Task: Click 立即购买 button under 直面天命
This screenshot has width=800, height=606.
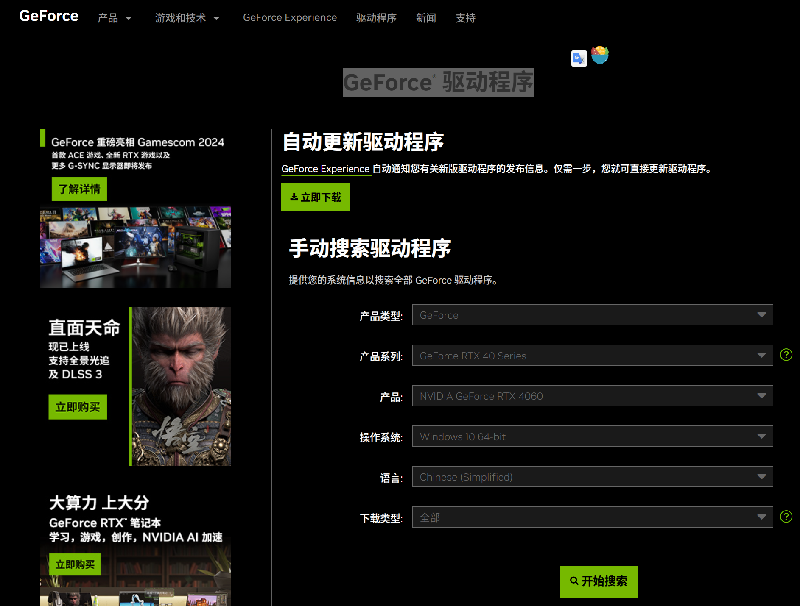Action: pyautogui.click(x=78, y=407)
